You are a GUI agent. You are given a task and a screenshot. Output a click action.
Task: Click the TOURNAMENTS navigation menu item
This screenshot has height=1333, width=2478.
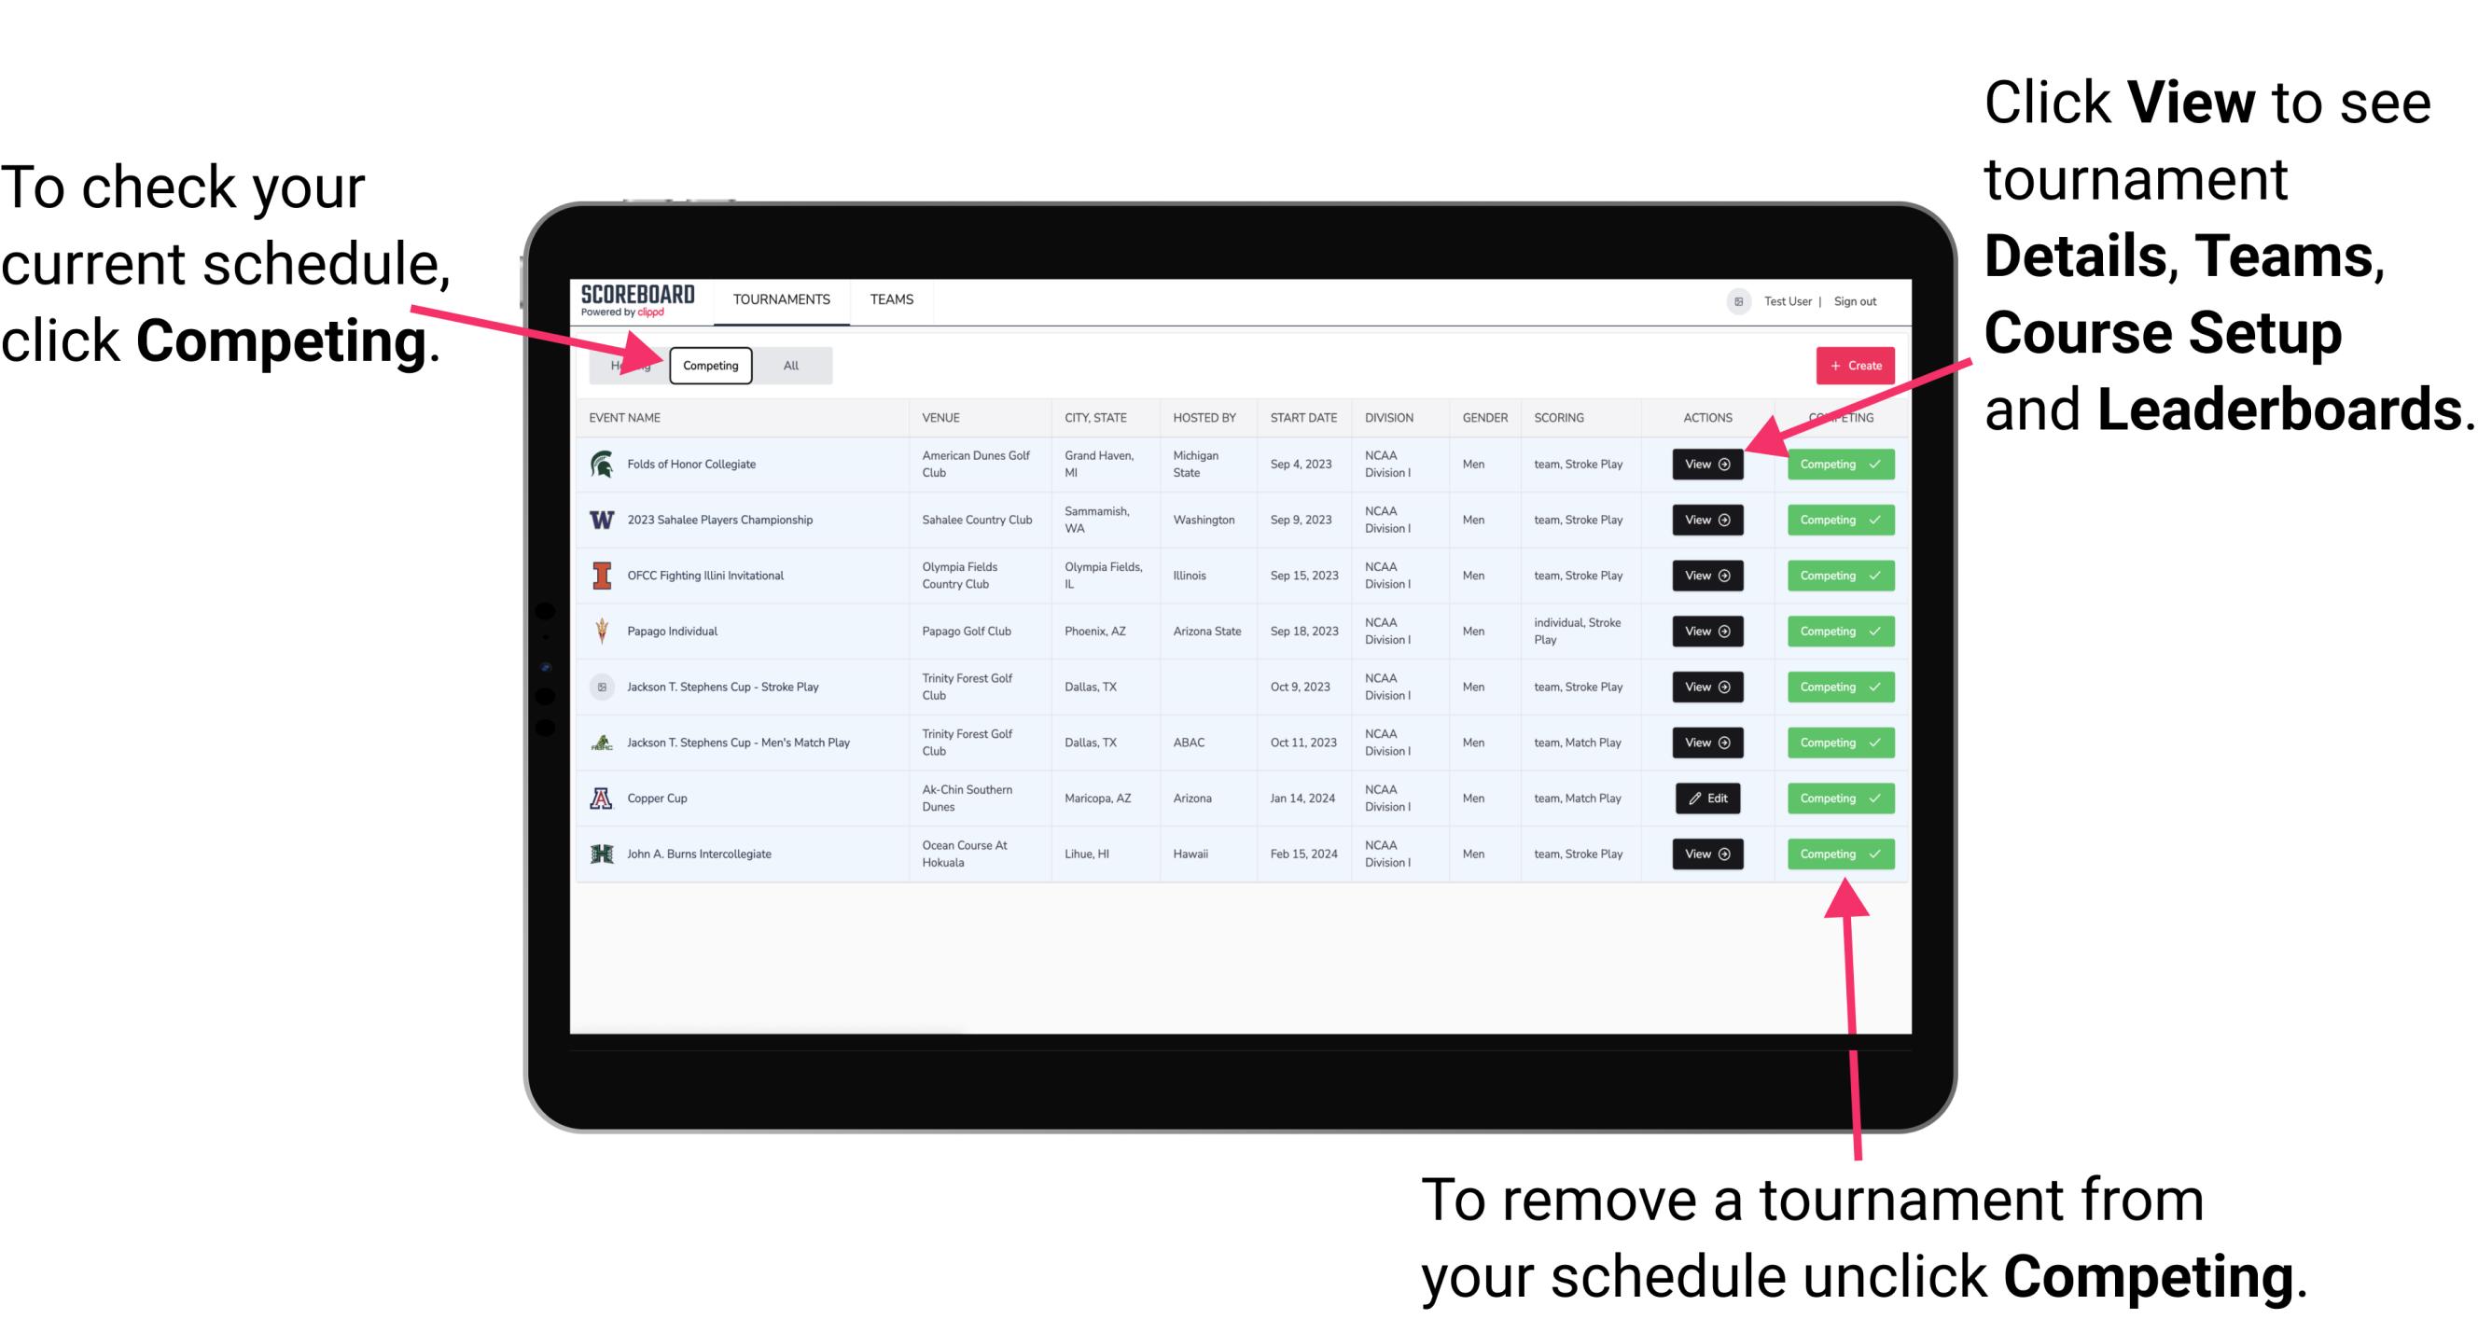coord(779,299)
